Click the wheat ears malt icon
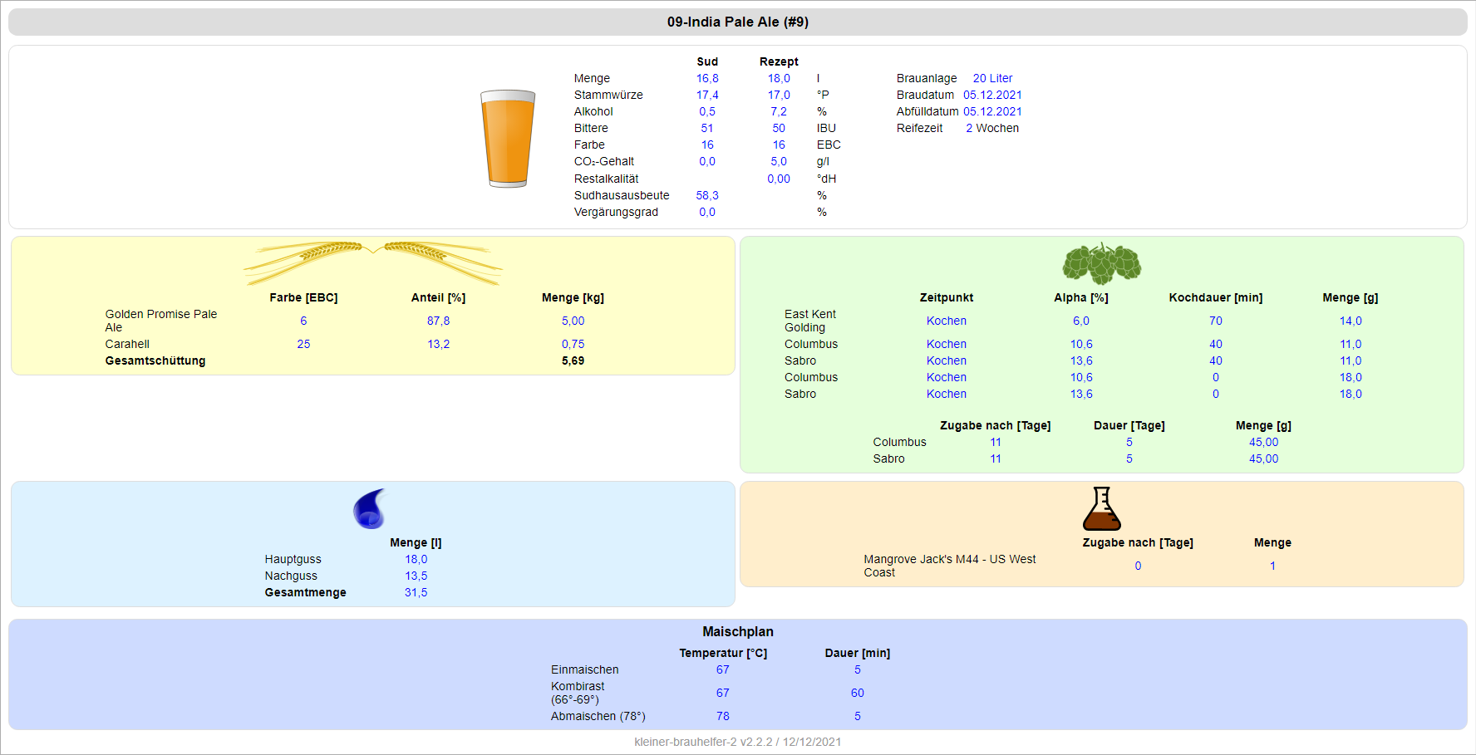The width and height of the screenshot is (1476, 755). click(372, 262)
